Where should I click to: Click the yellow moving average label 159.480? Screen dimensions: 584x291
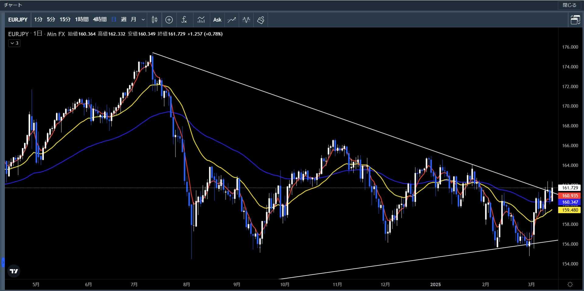click(570, 210)
